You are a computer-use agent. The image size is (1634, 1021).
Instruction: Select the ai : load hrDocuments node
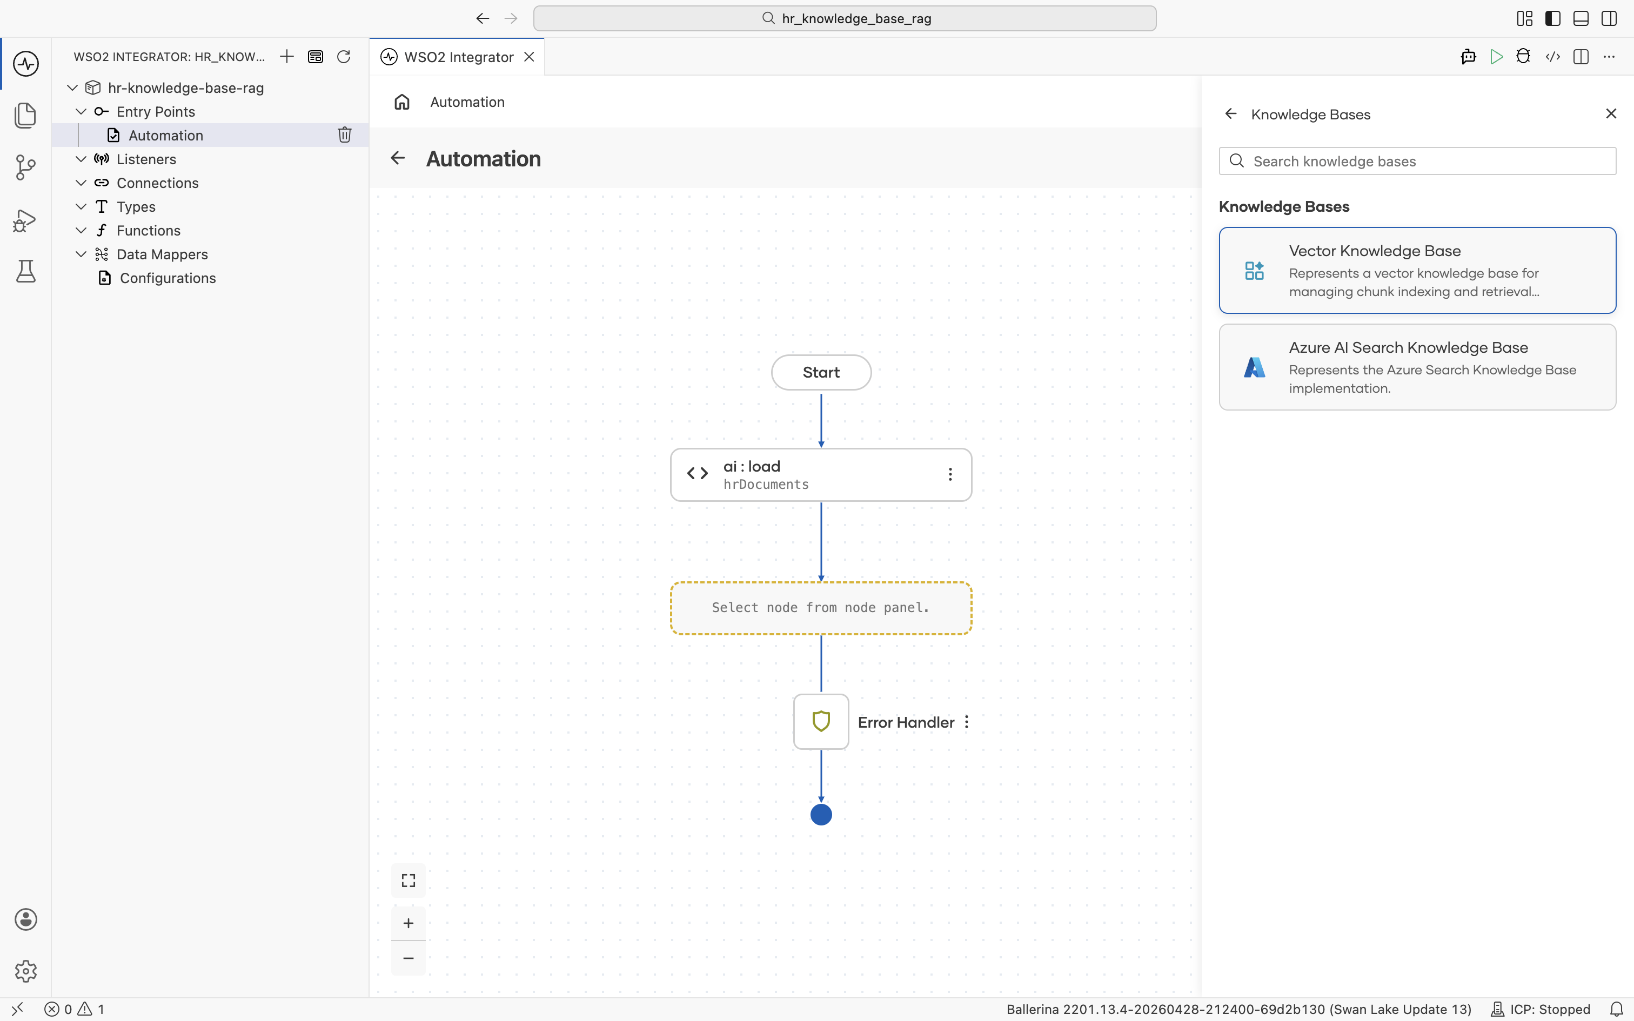[821, 475]
